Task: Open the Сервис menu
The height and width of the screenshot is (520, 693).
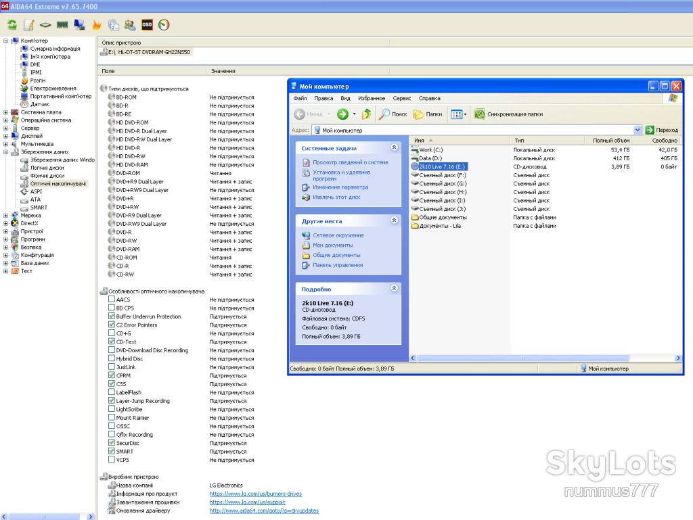Action: [402, 99]
